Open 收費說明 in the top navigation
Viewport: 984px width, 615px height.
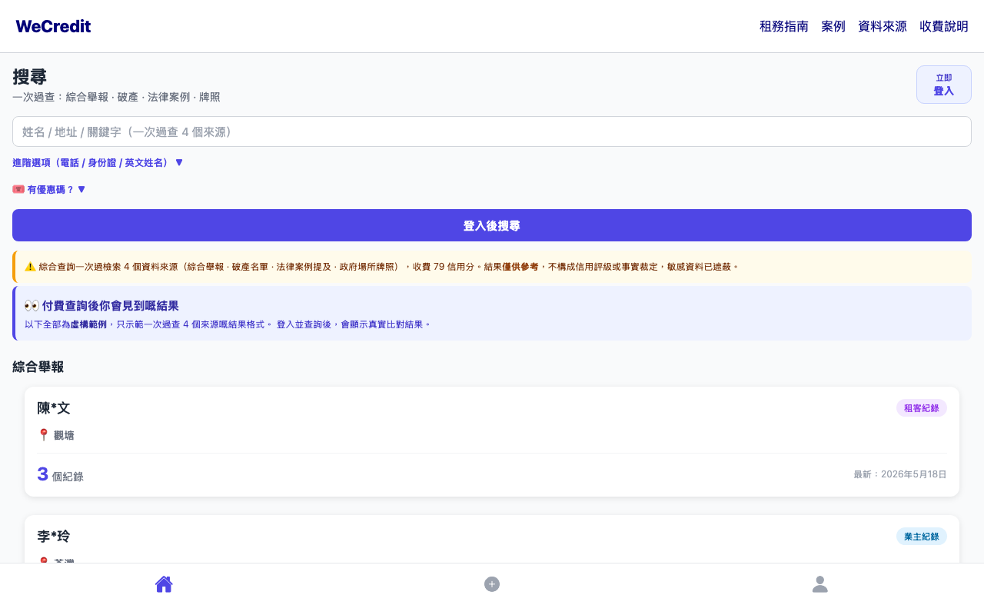coord(944,26)
